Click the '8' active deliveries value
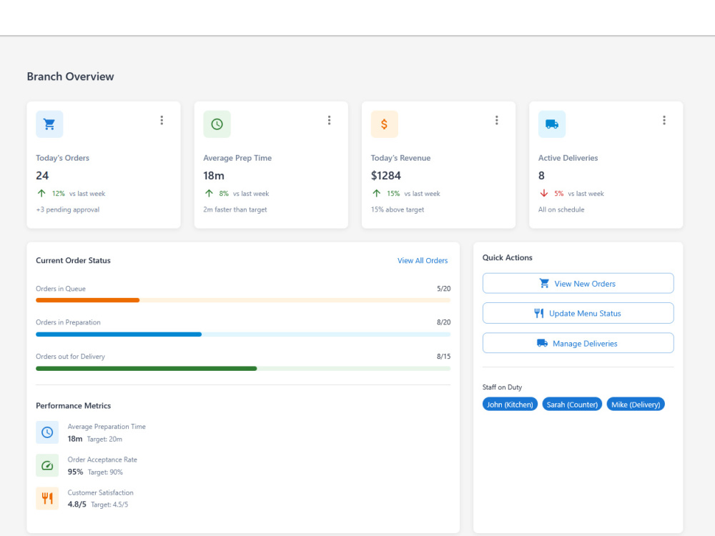The height and width of the screenshot is (536, 715). (x=541, y=176)
